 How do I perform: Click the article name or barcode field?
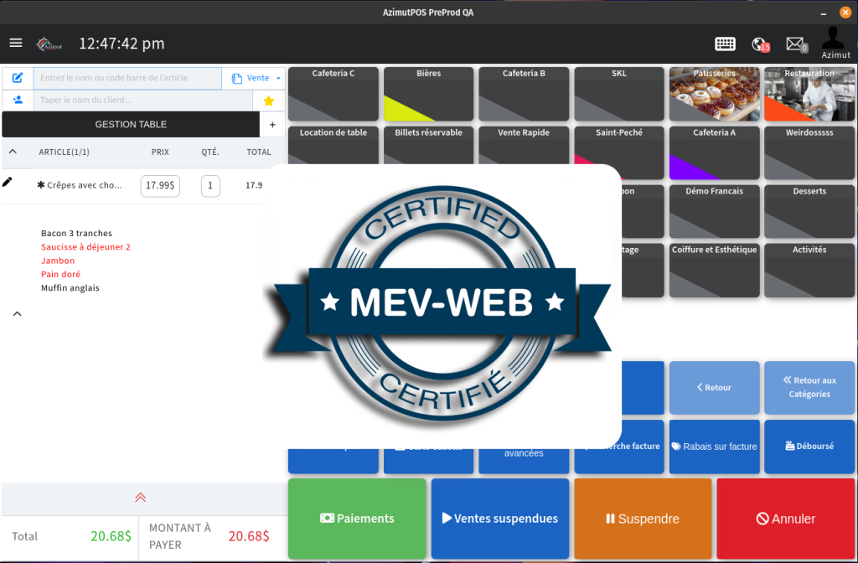(x=127, y=78)
